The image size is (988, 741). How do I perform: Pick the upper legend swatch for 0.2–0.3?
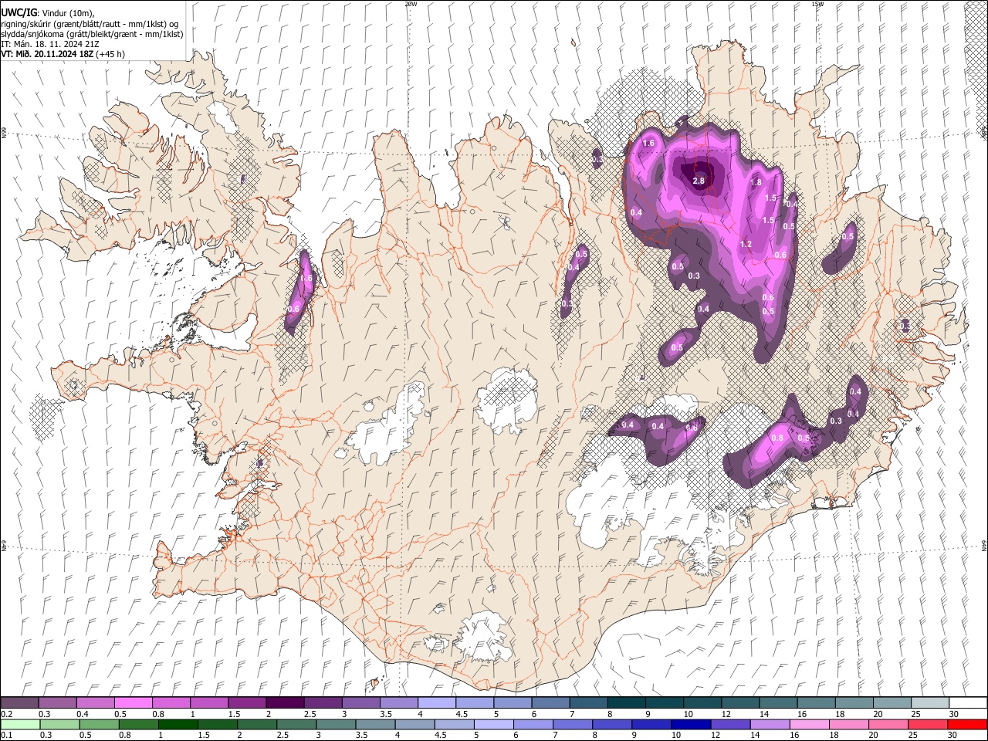click(x=19, y=702)
